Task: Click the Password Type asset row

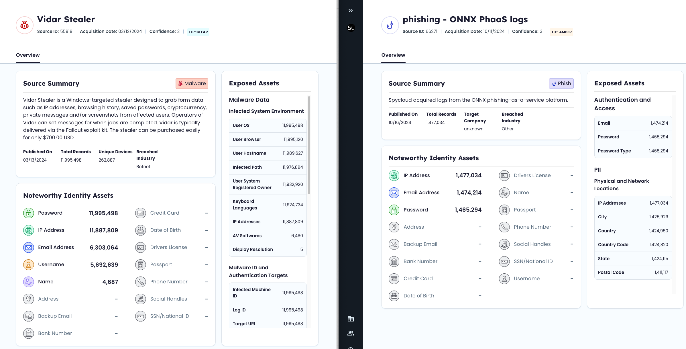Action: (x=633, y=151)
